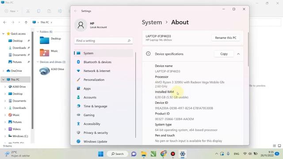Select 64-bit operating system text
Image resolution: width=283 pixels, height=159 pixels.
[x=186, y=130]
